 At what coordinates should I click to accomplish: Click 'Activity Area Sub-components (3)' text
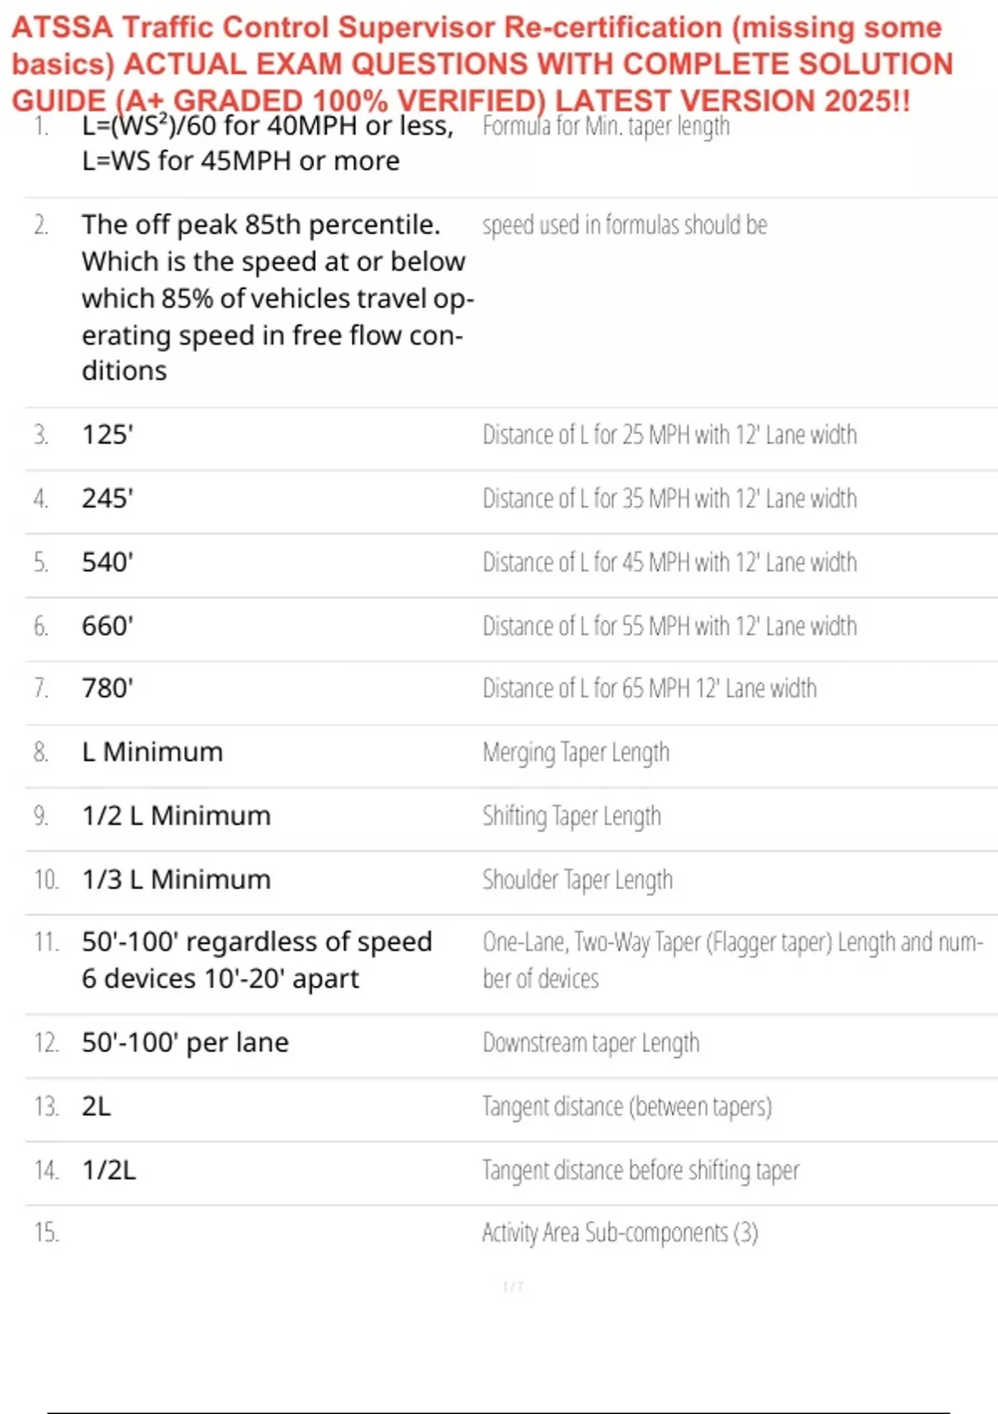(x=620, y=1233)
